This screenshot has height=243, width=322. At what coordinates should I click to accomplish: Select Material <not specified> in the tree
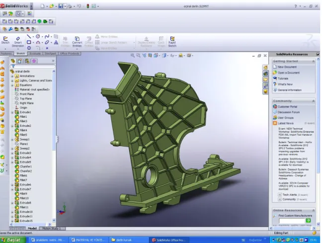pos(34,89)
